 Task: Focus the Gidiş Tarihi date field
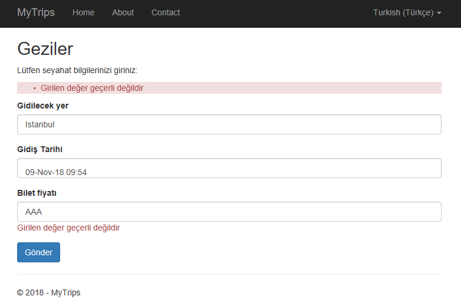click(x=229, y=168)
